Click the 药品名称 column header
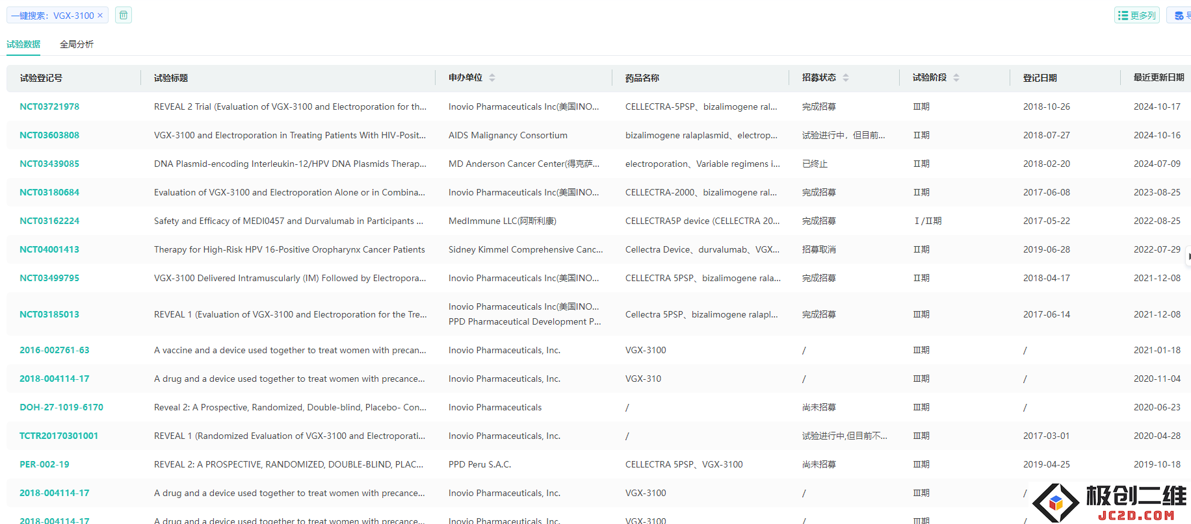1191x524 pixels. coord(642,78)
